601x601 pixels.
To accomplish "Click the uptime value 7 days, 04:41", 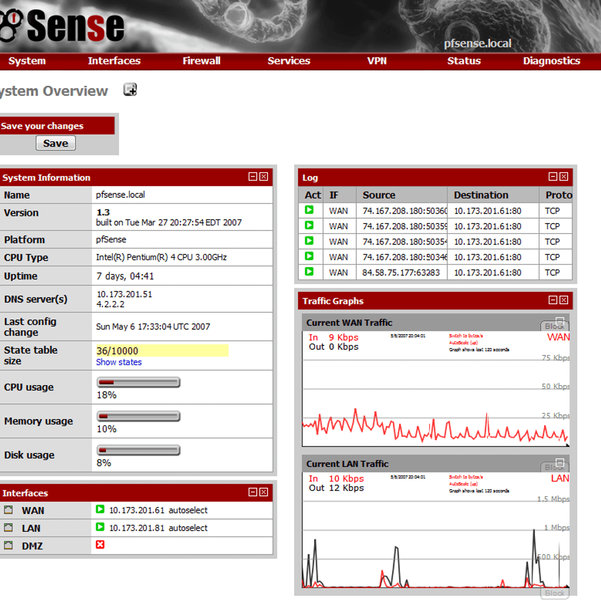I will click(x=125, y=276).
